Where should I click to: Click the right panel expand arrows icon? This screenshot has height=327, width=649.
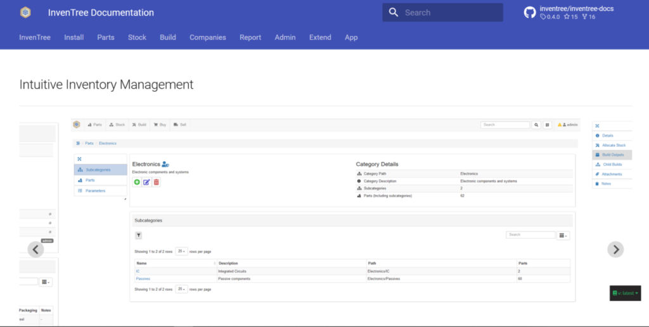pyautogui.click(x=597, y=126)
